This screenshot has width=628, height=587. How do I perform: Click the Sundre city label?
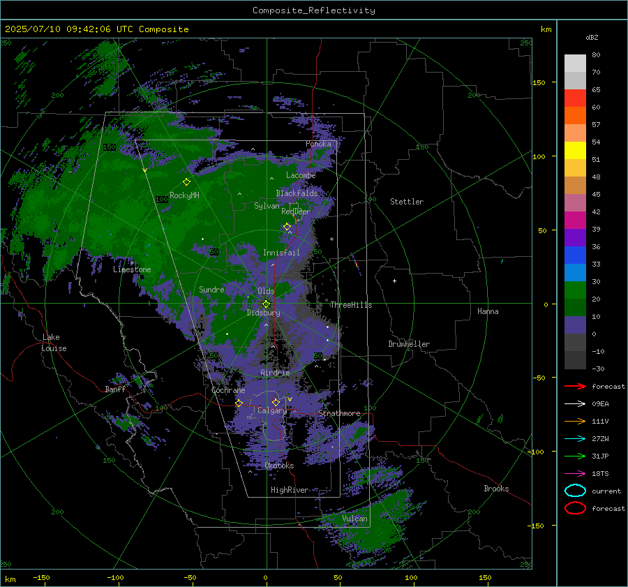(x=211, y=289)
